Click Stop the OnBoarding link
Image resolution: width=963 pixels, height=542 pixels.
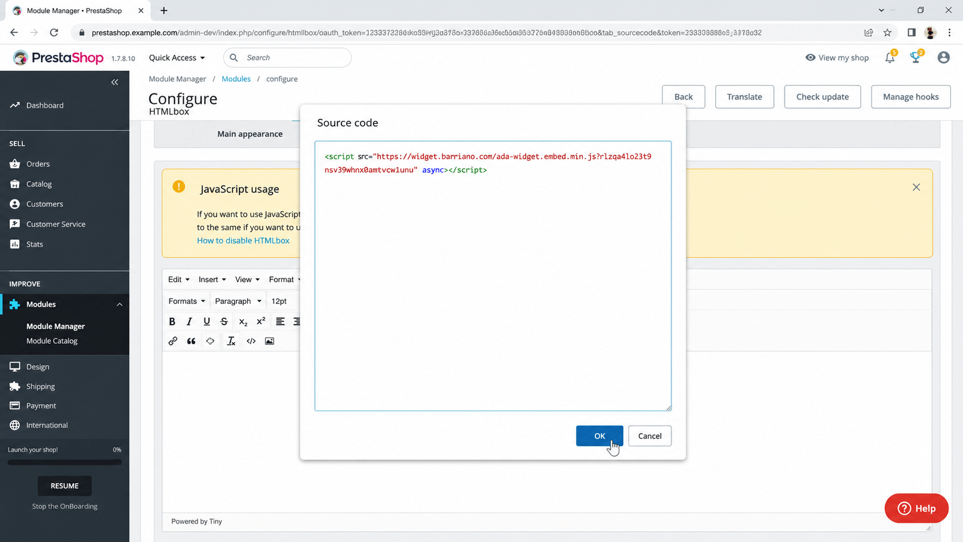click(x=65, y=506)
